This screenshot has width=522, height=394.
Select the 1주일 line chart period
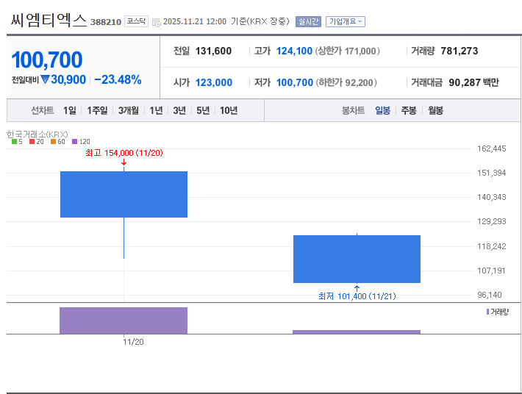[97, 110]
